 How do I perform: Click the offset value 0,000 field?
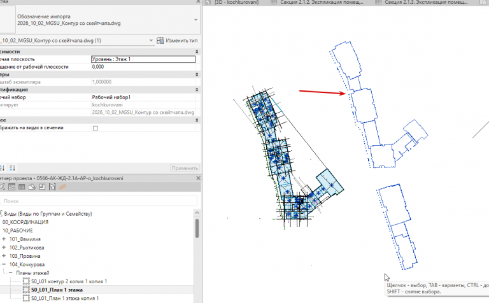tap(143, 67)
